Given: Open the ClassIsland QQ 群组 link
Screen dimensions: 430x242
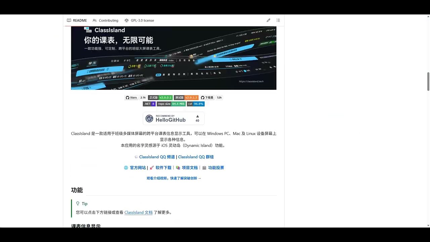Looking at the screenshot, I should (x=196, y=157).
